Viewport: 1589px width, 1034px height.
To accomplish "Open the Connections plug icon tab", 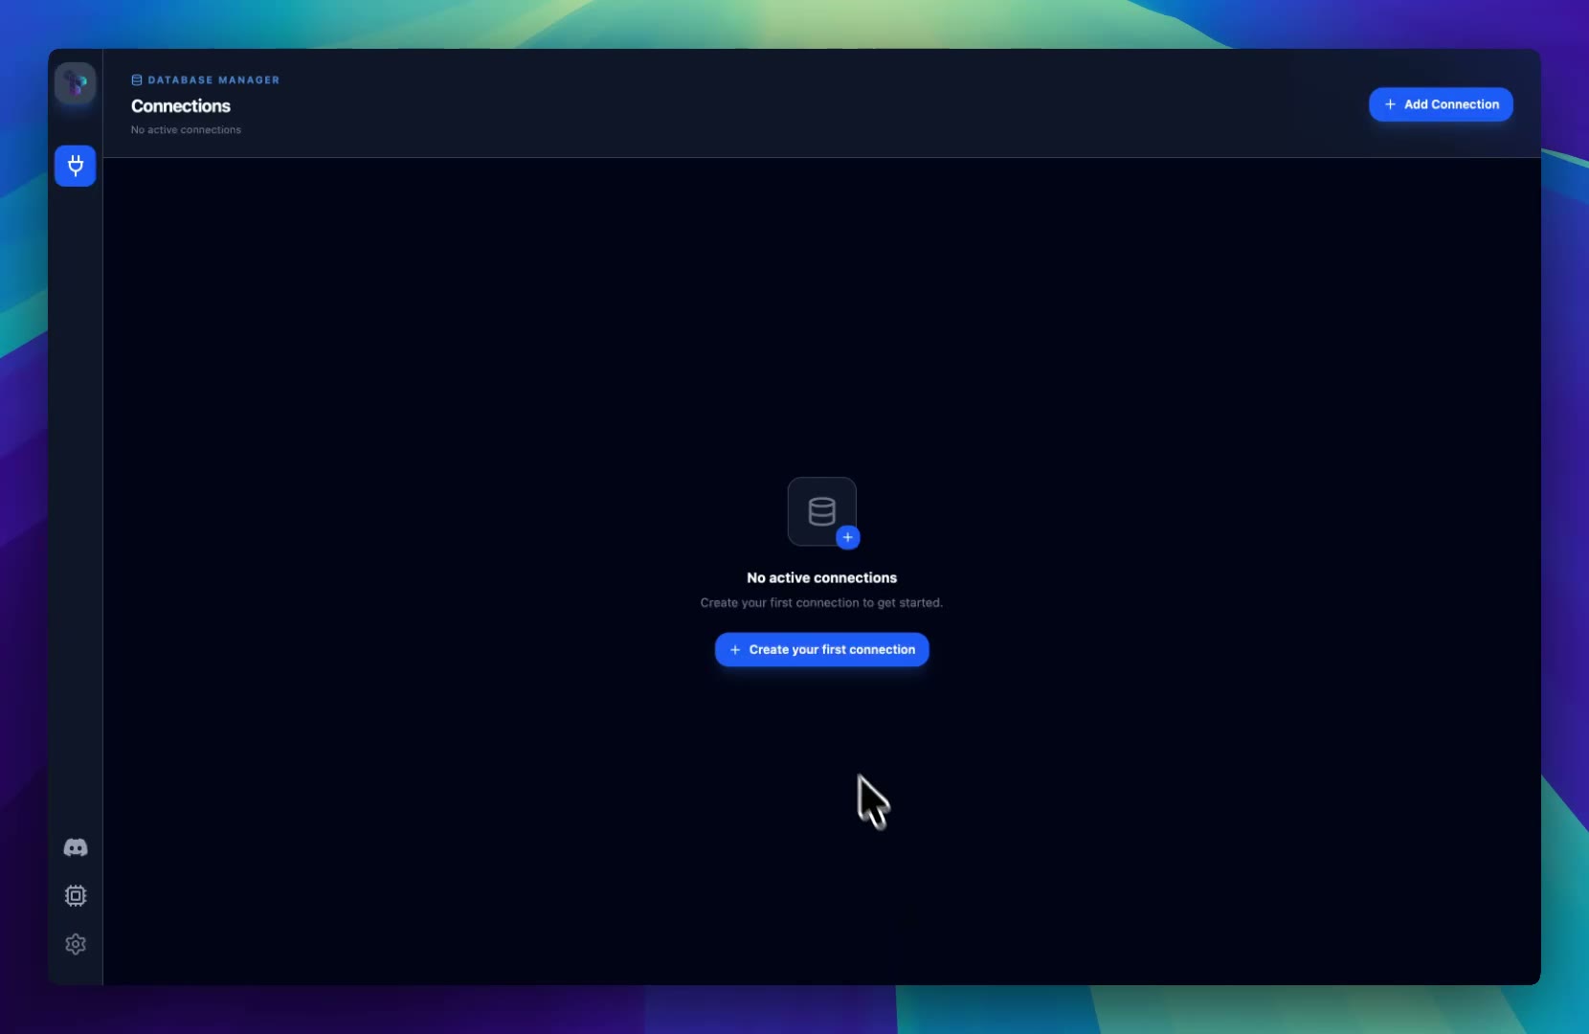I will 75,166.
